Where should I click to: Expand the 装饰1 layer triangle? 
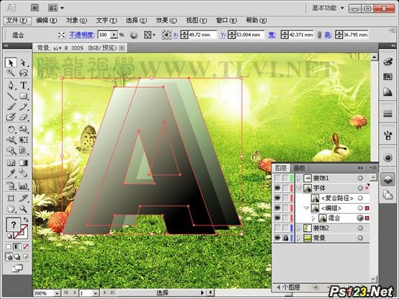299,178
